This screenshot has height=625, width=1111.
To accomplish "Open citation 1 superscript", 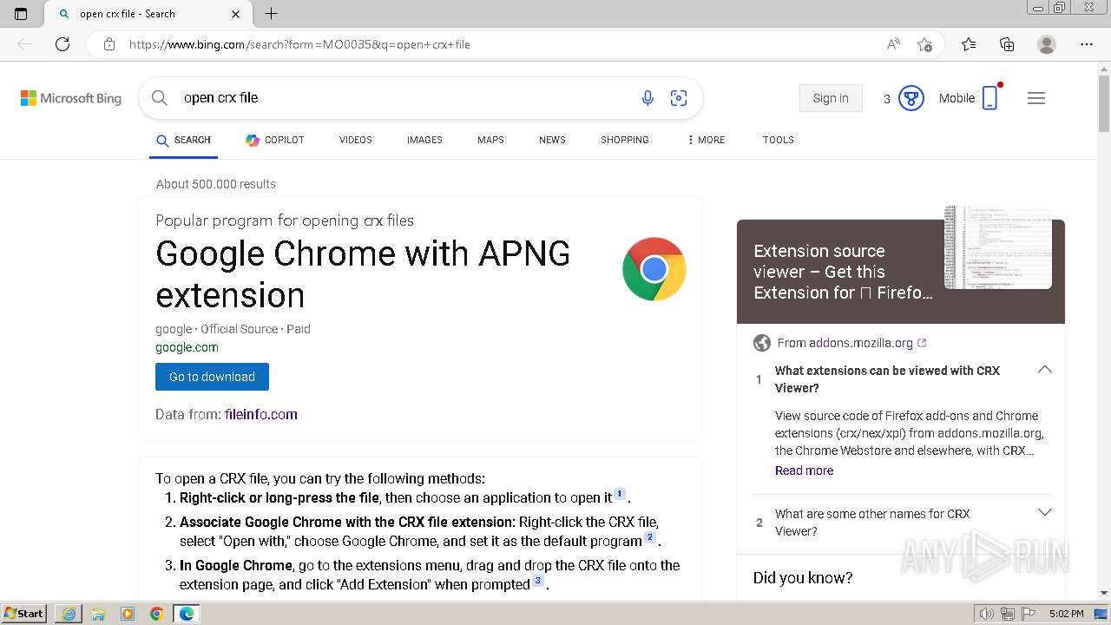I will click(620, 494).
